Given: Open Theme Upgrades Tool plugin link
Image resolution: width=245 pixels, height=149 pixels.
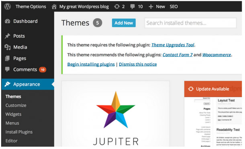Looking at the screenshot, I should tap(173, 45).
